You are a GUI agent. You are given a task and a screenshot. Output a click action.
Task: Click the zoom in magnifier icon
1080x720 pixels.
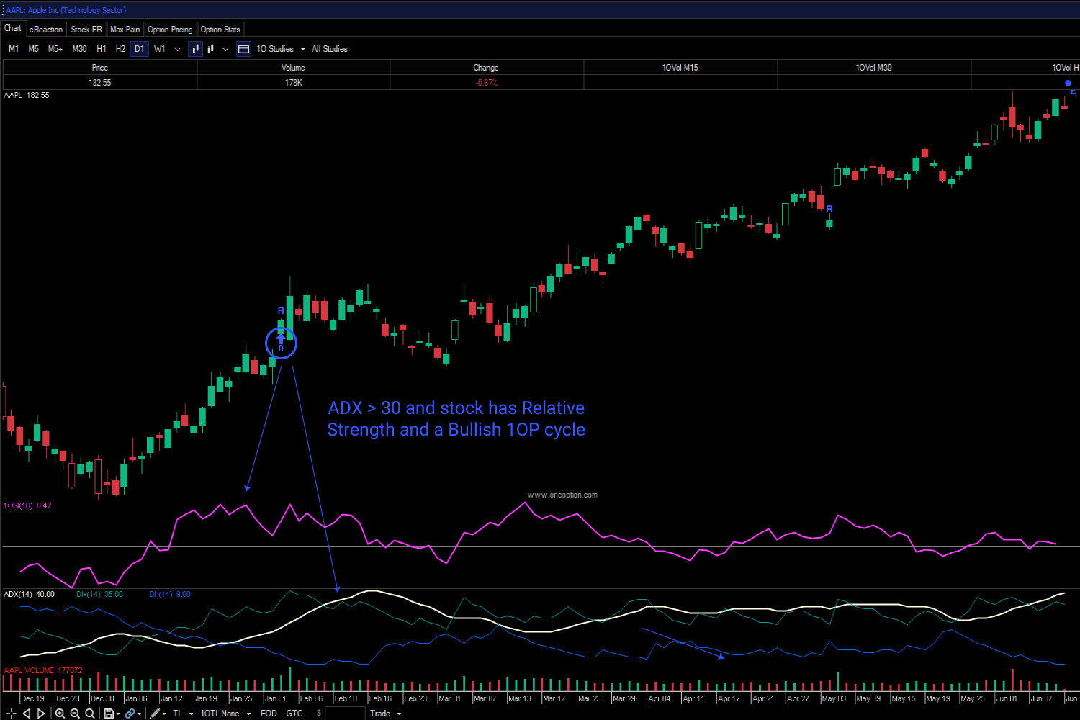click(x=60, y=713)
